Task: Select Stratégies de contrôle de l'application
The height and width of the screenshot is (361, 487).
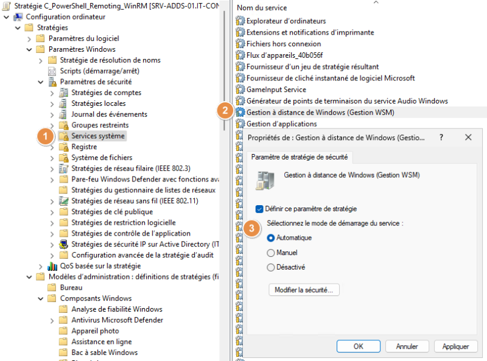Action: (131, 234)
